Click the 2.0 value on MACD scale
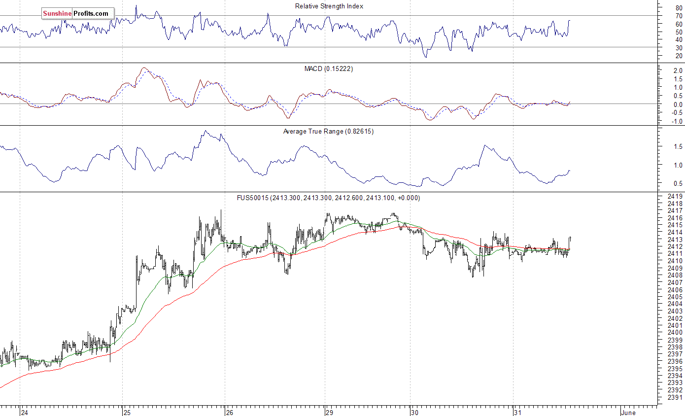Screen dimensions: 685x416 (x=679, y=71)
